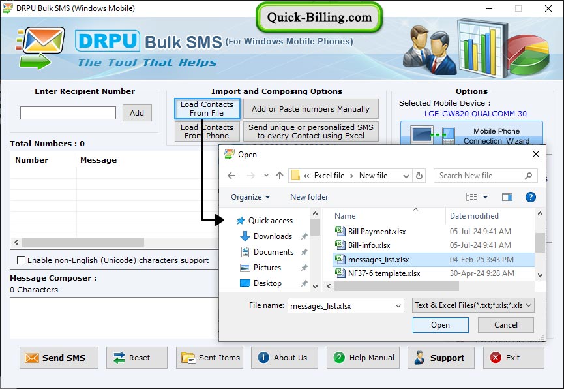Image resolution: width=564 pixels, height=389 pixels.
Task: Select Bill-info.xlsx file name
Action: tap(369, 245)
